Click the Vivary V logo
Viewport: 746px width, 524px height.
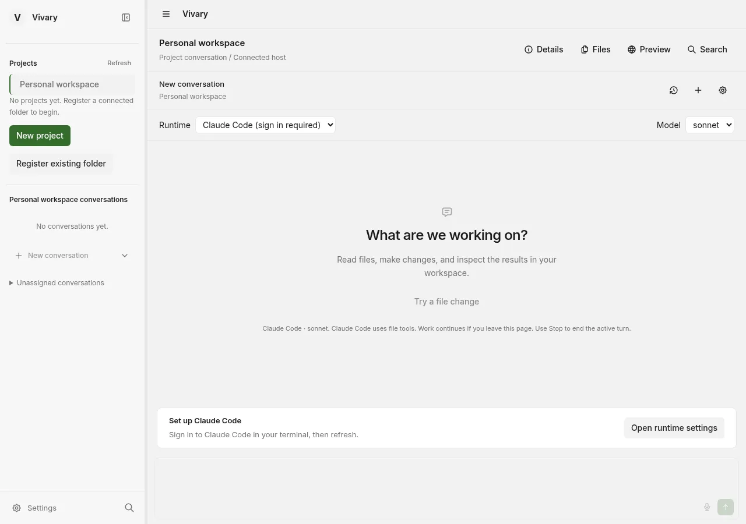17,17
